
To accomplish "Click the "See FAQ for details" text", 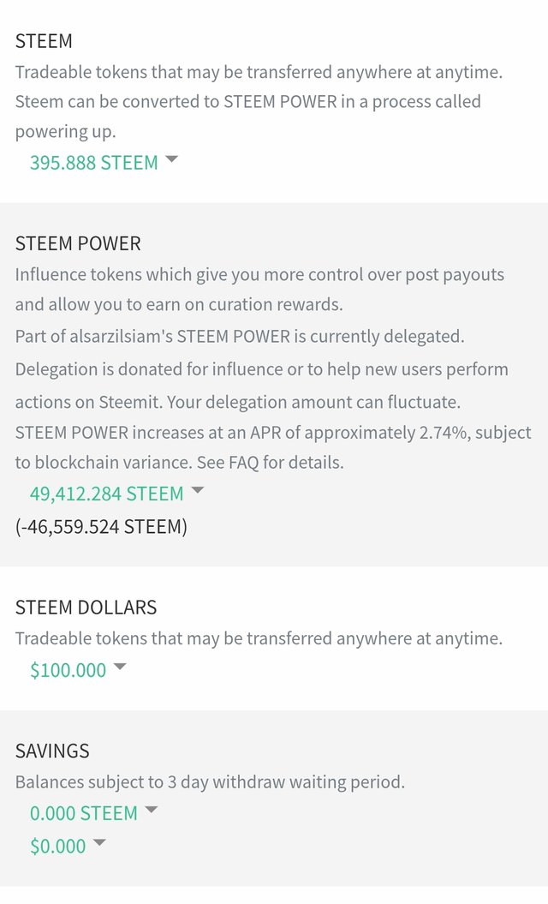I will [x=286, y=463].
